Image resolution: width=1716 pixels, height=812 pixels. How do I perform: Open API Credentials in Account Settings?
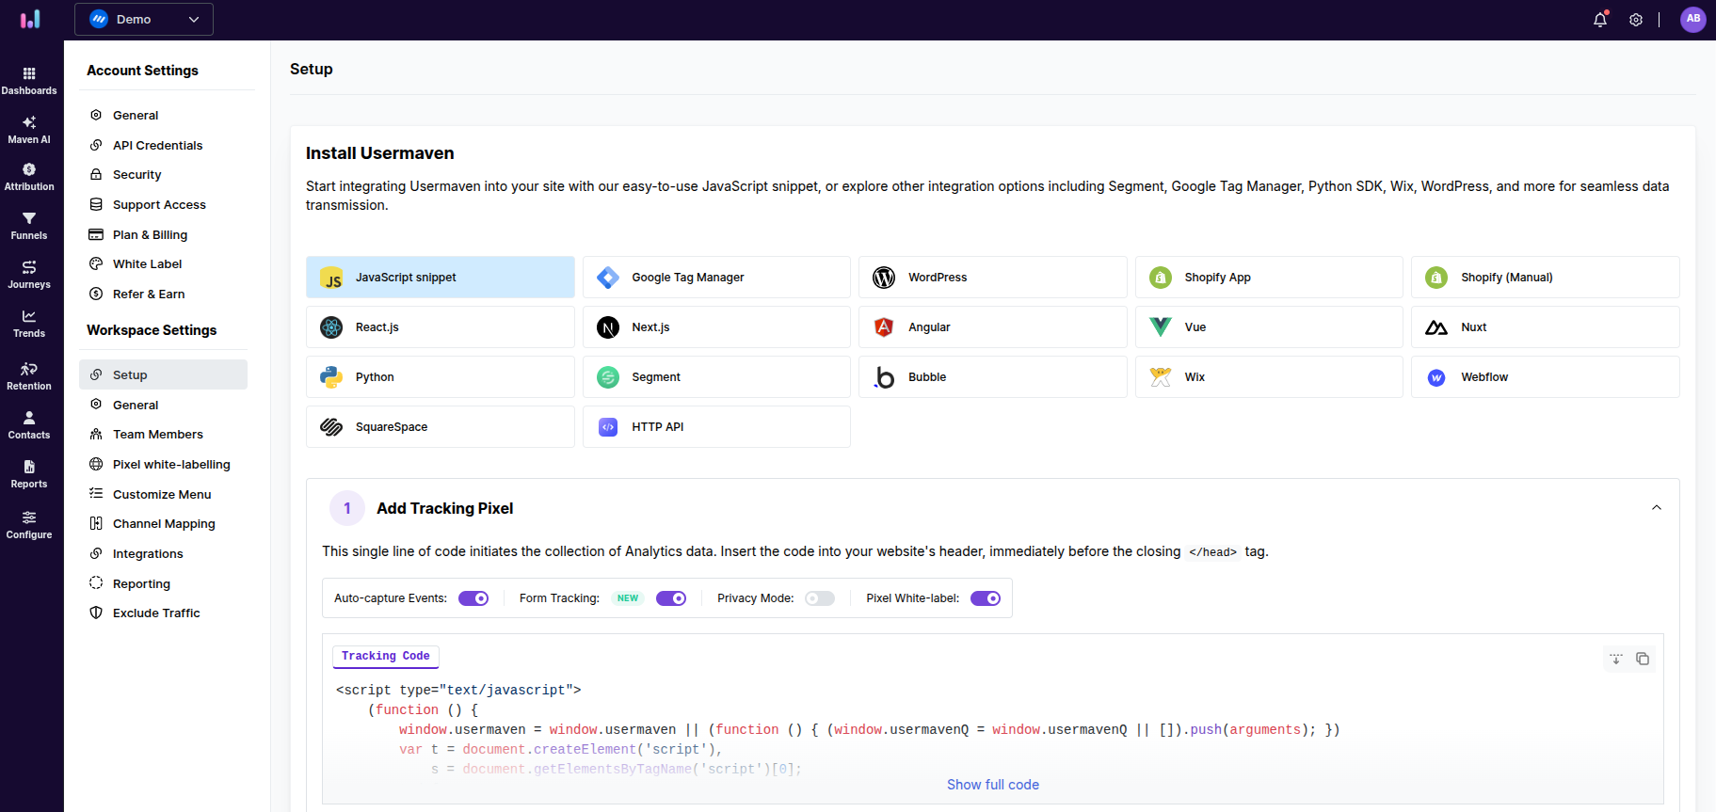click(x=157, y=145)
